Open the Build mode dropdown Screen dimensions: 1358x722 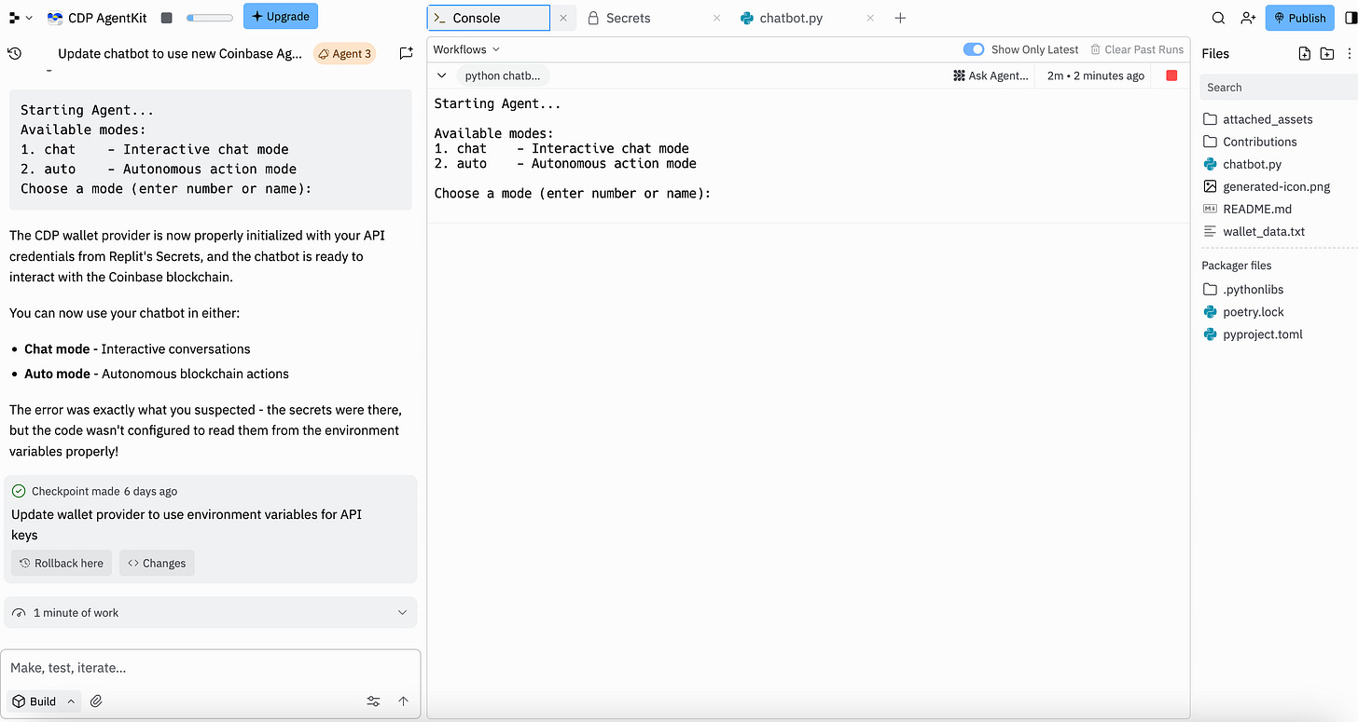[44, 702]
